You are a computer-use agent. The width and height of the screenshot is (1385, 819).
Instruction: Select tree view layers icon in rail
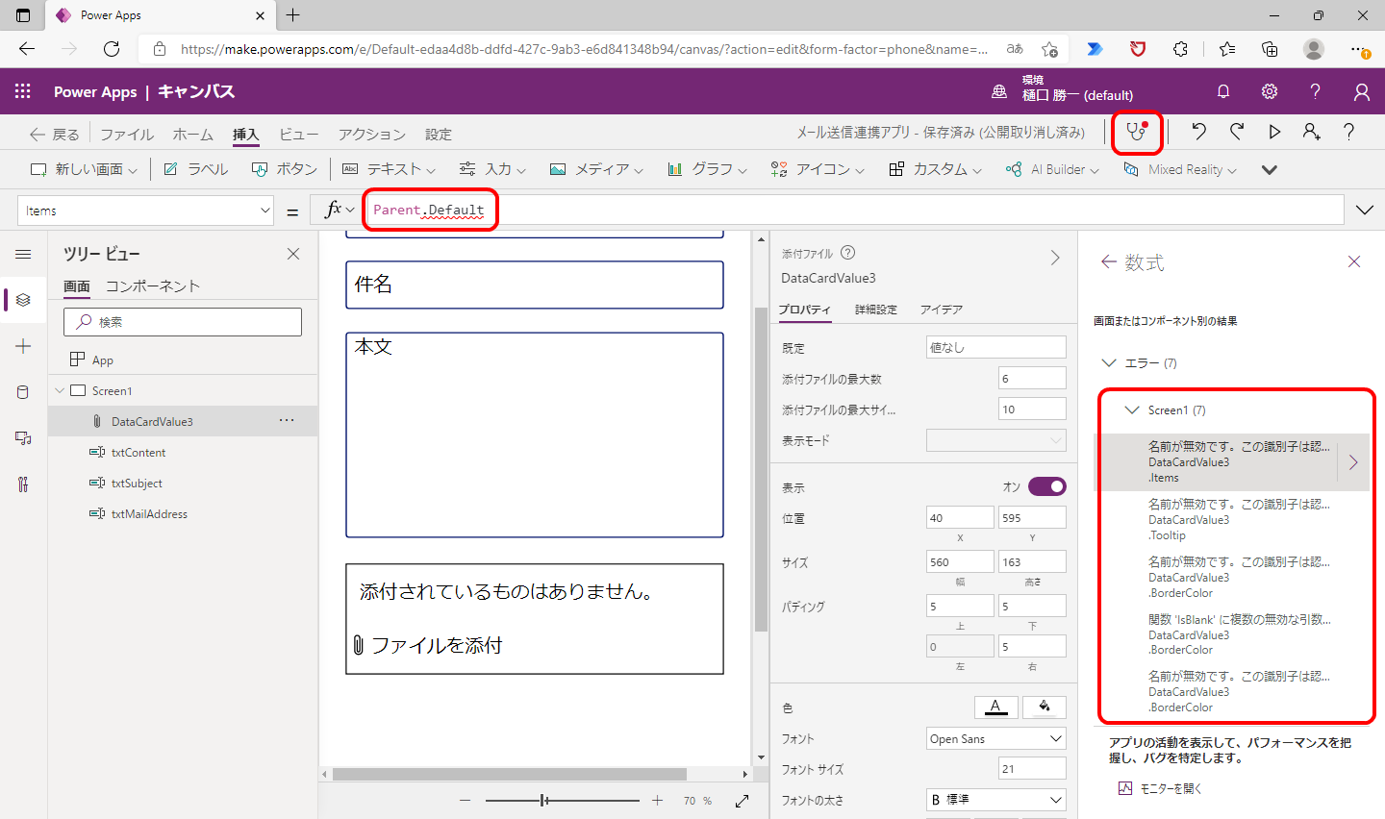pos(23,300)
